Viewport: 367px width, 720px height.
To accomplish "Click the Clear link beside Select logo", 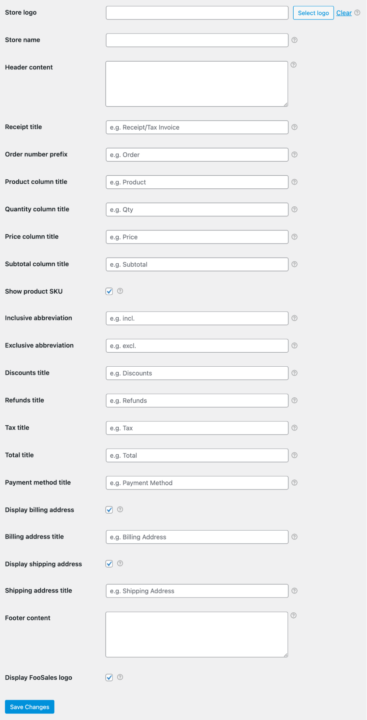I will click(x=344, y=13).
